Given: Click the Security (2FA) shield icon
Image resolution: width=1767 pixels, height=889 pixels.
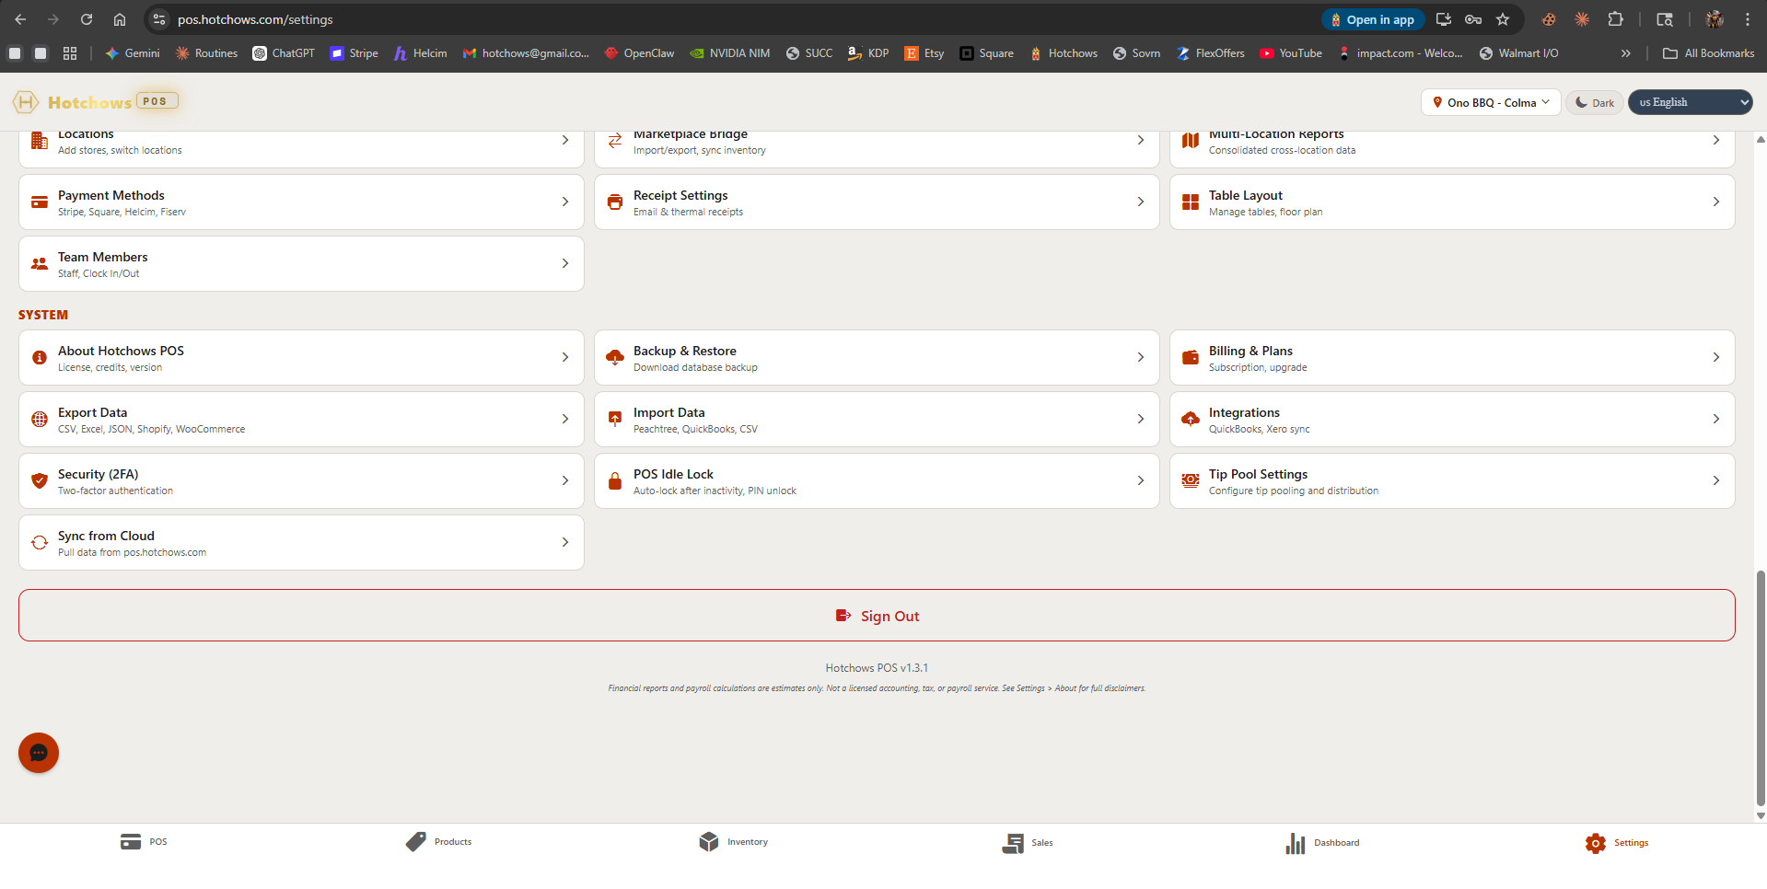Looking at the screenshot, I should click(x=40, y=480).
